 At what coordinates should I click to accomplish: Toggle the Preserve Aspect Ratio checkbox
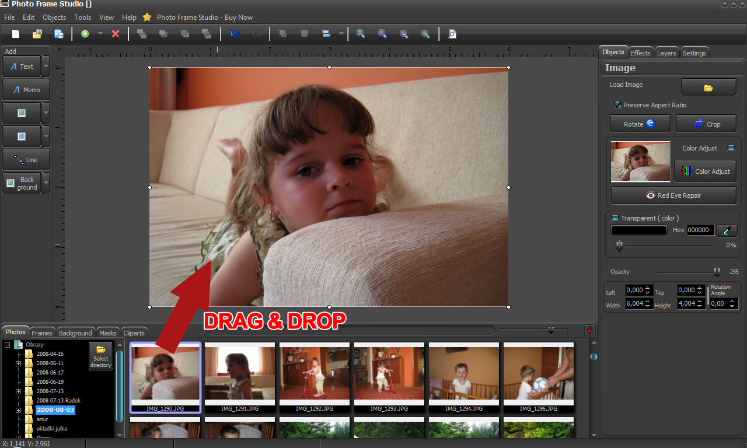[617, 105]
